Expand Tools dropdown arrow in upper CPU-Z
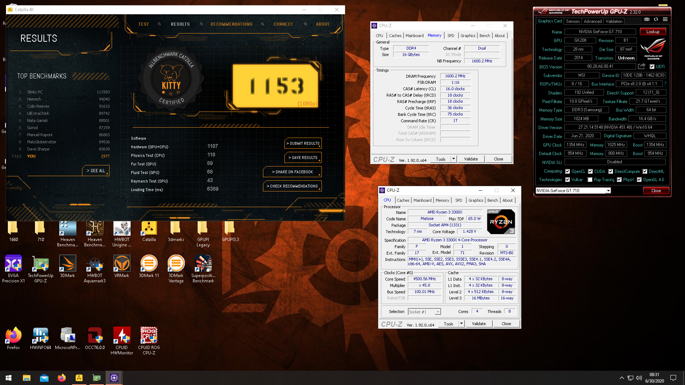Screen dimensions: 685x385 [453, 159]
